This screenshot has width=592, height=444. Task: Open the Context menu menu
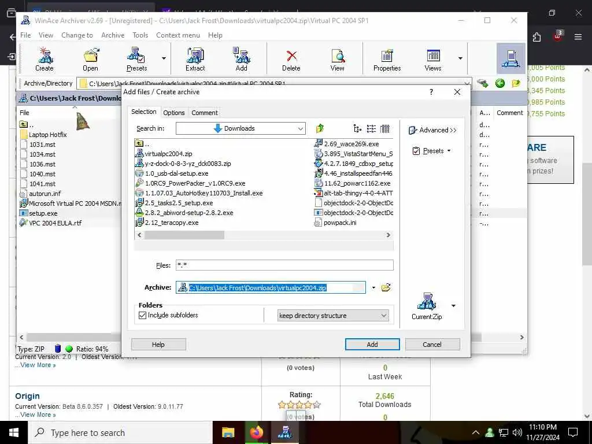(x=178, y=35)
